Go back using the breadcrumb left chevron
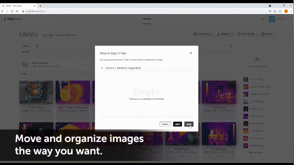294x165 pixels. pos(102,68)
